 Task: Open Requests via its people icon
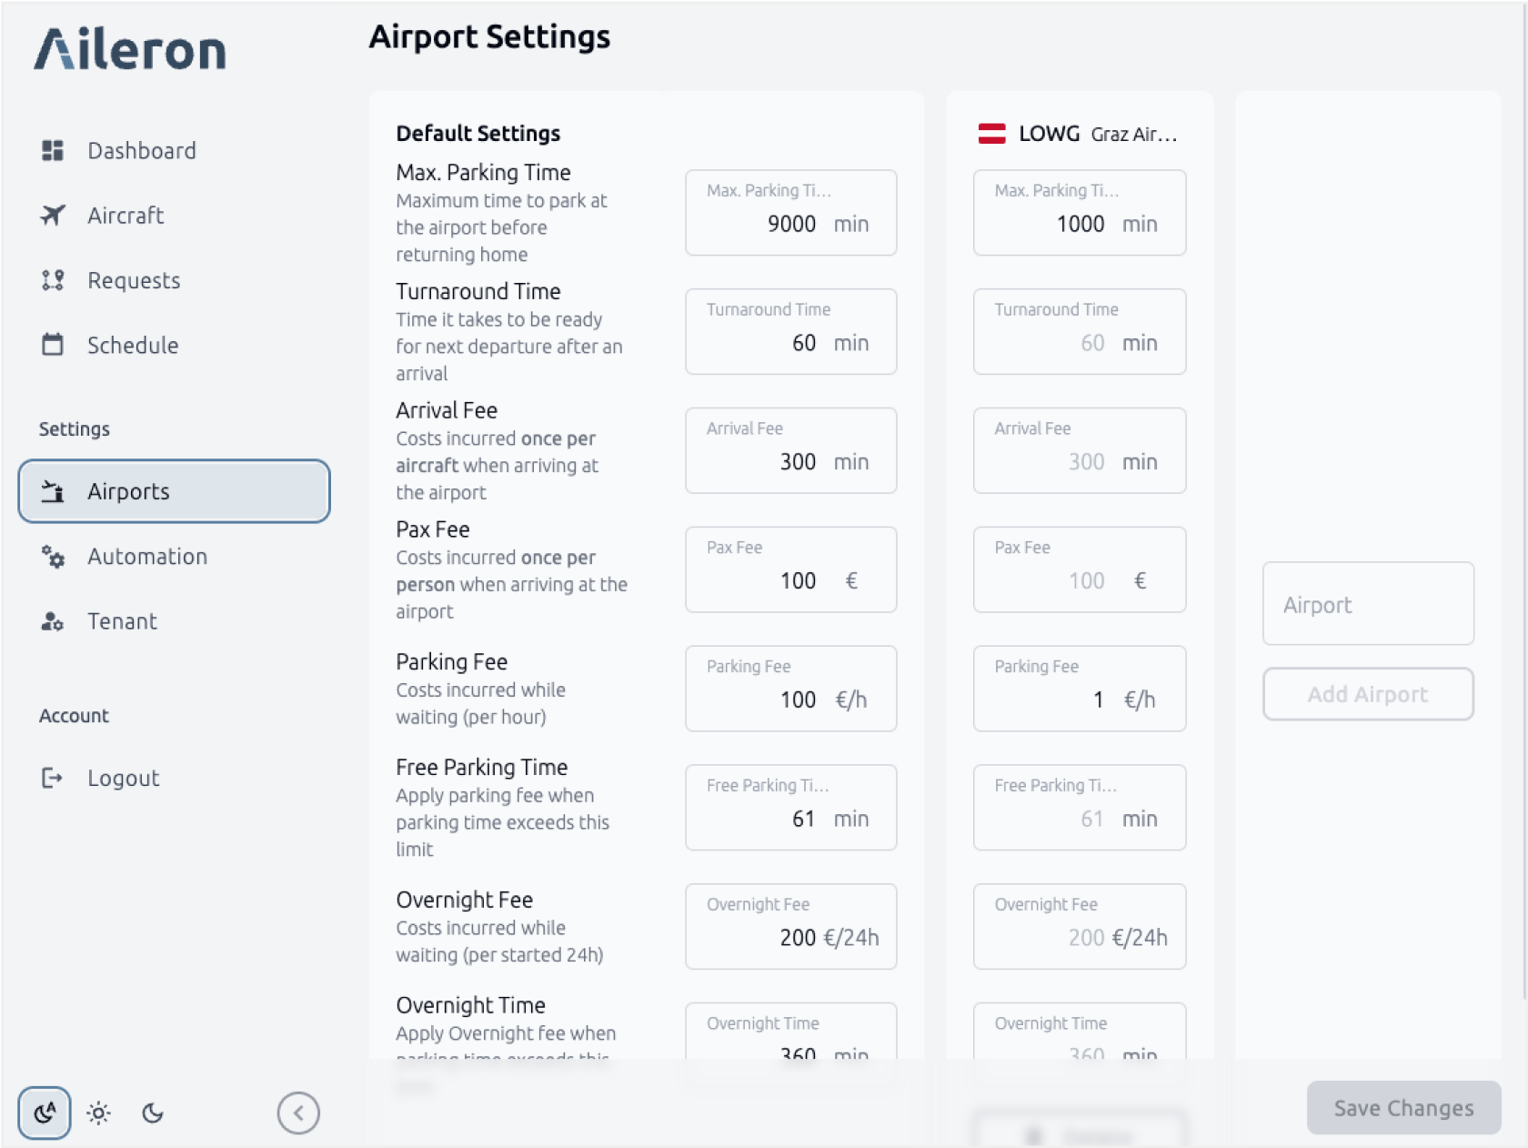[55, 280]
